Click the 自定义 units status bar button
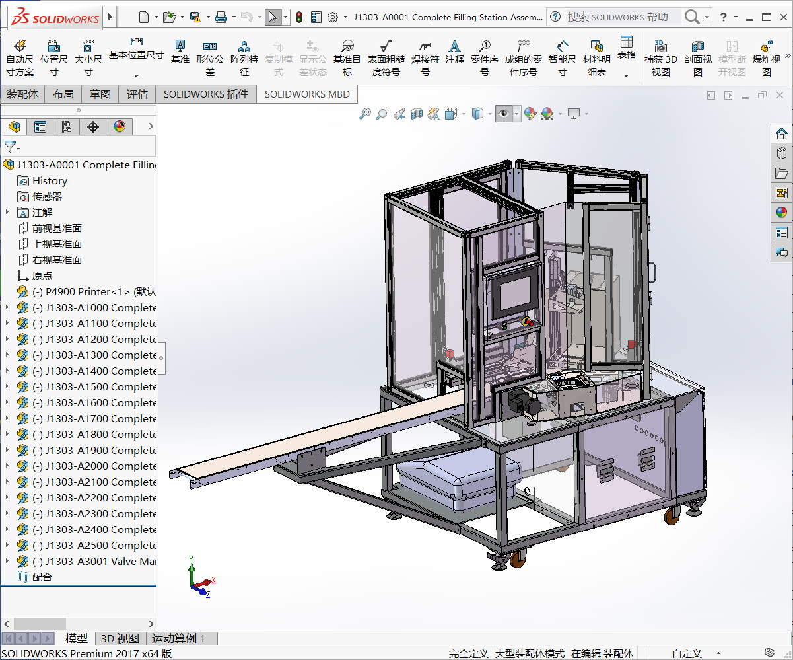 [687, 653]
